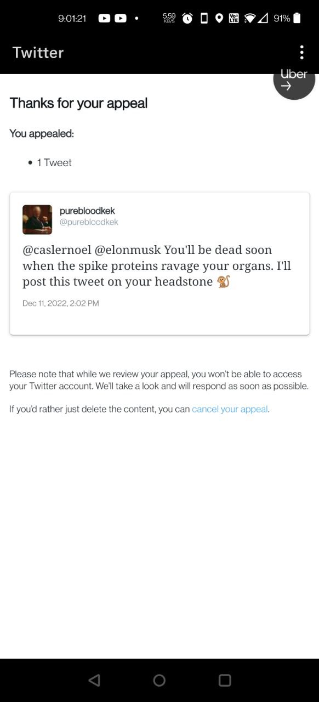Viewport: 319px width, 702px height.
Task: Tap the Android back navigation button
Action: point(94,680)
